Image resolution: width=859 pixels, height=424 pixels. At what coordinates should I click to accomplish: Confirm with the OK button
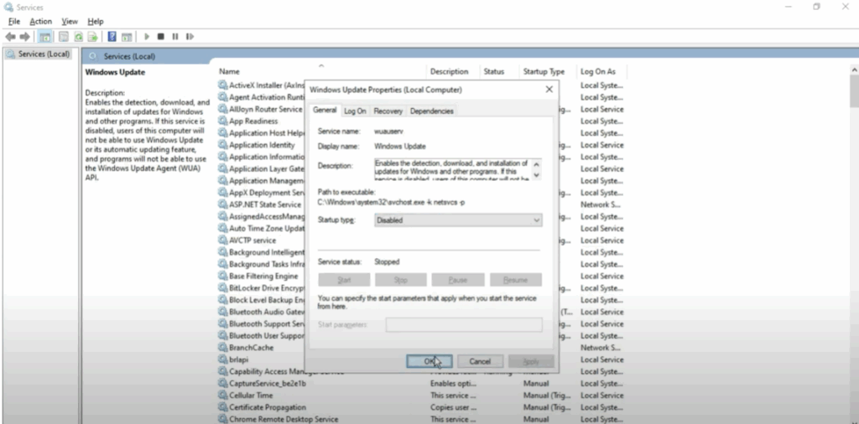point(429,361)
